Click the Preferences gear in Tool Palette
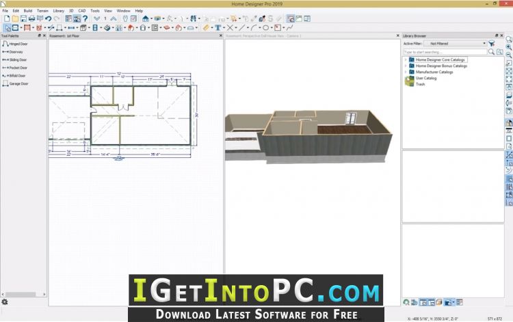This screenshot has height=322, width=513. tap(5, 302)
